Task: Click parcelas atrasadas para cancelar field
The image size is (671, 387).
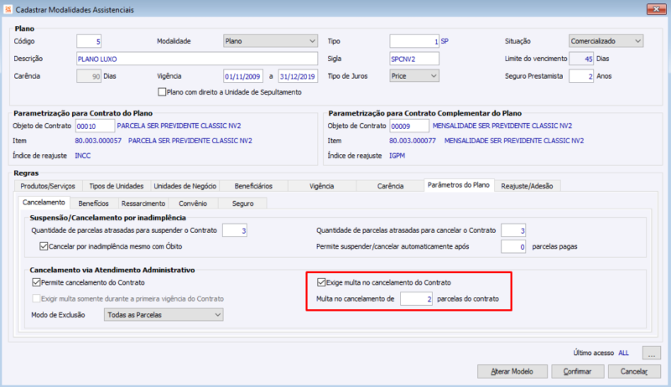Action: (513, 230)
